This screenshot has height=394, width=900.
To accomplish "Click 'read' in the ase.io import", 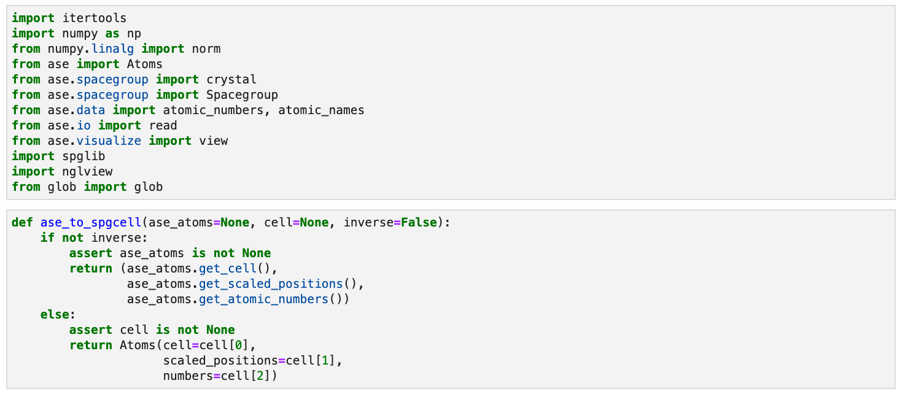I will 163,126.
